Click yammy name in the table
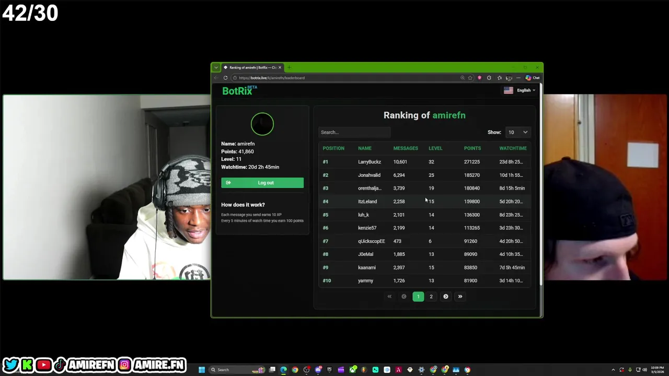The image size is (669, 376). coord(365,281)
